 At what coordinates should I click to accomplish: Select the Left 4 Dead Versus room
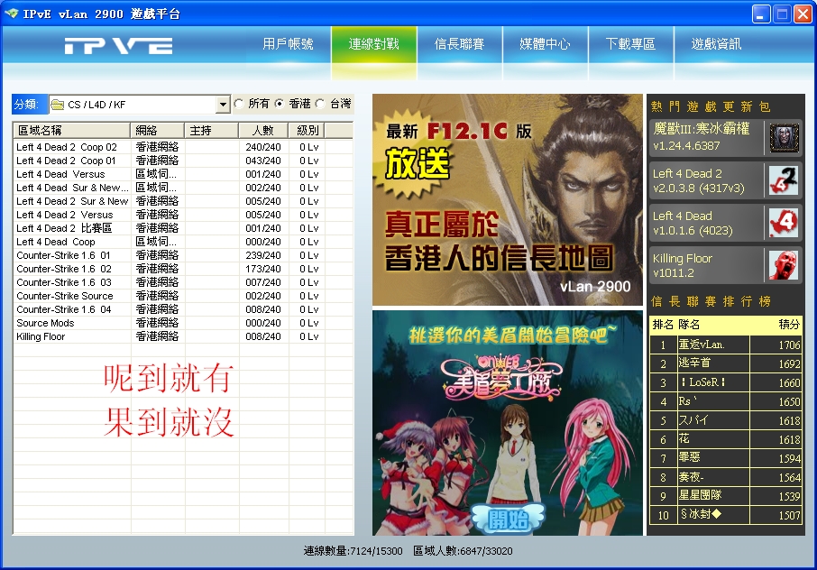(x=183, y=175)
